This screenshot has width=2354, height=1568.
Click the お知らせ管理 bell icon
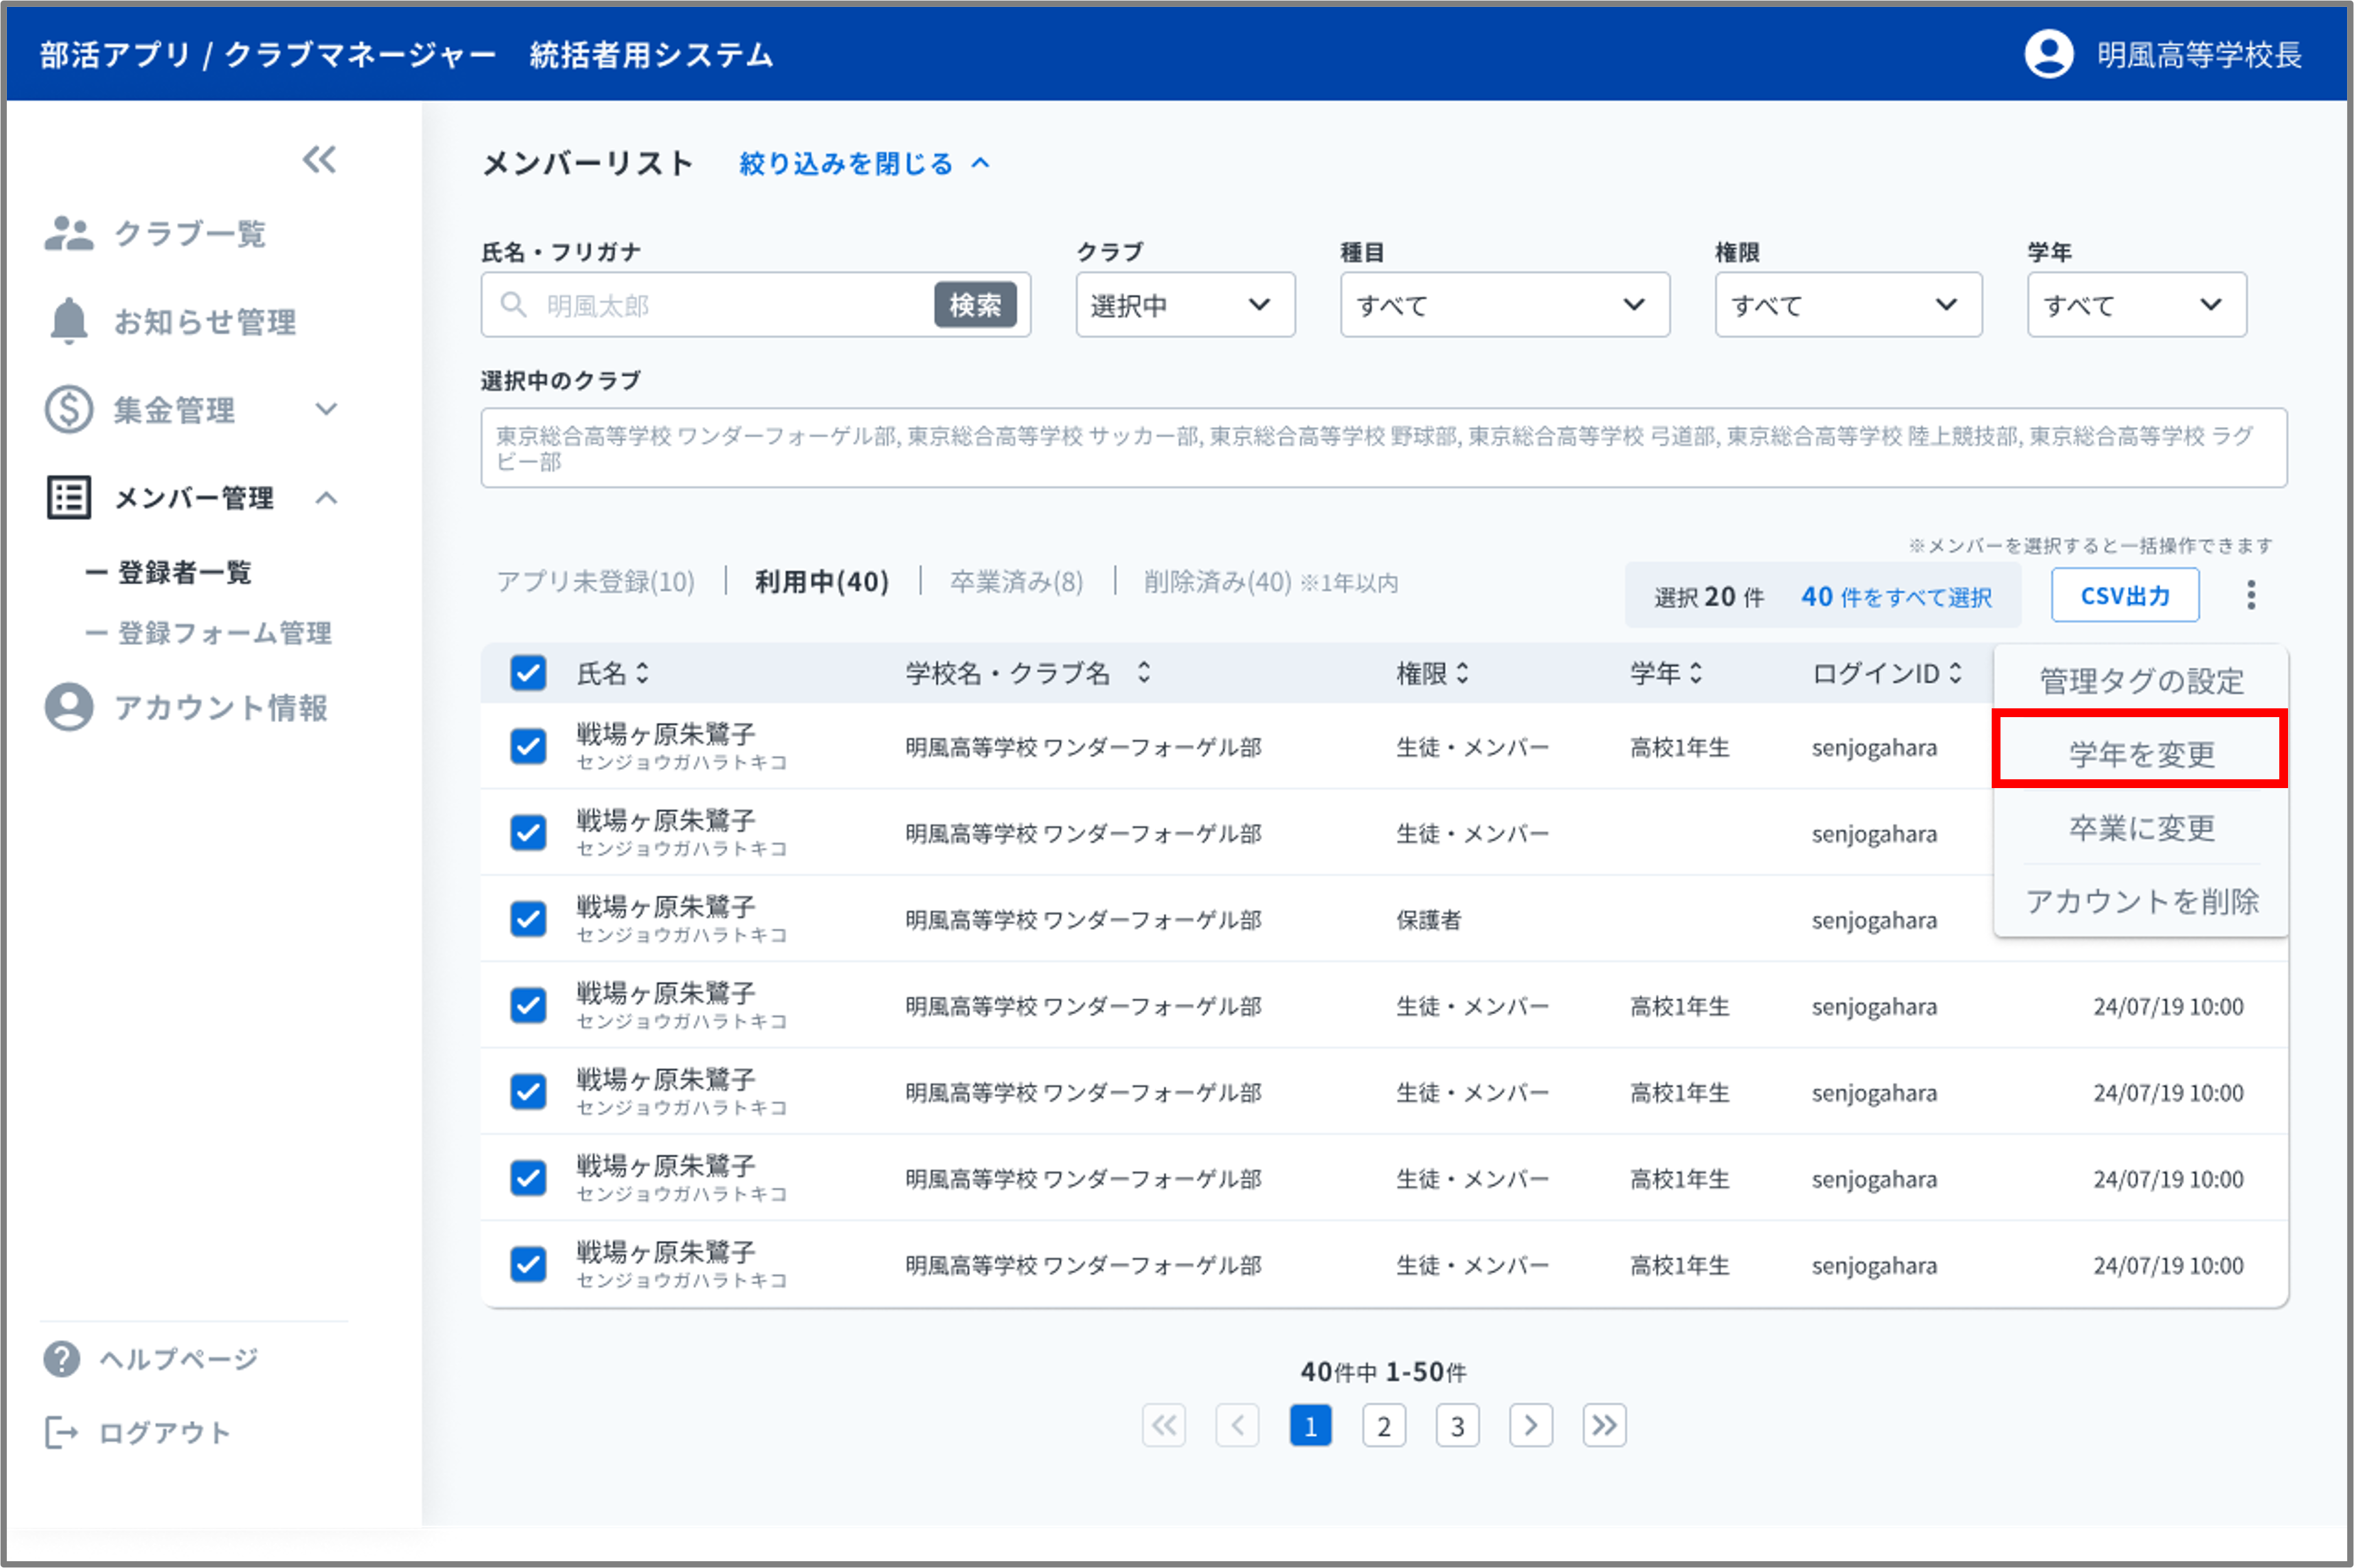click(69, 321)
